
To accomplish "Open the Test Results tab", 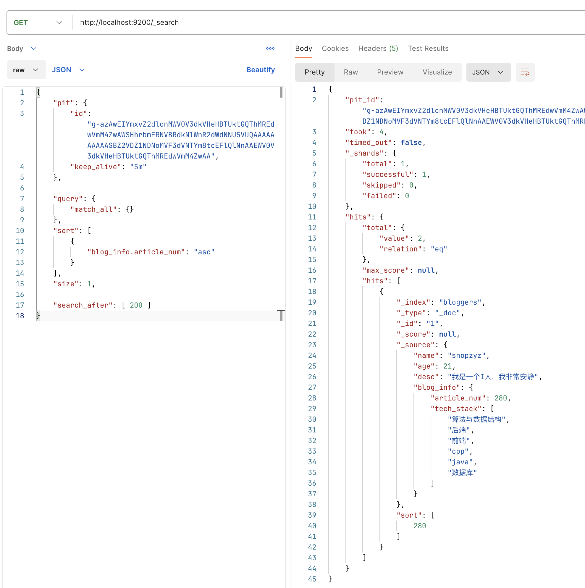I will pyautogui.click(x=428, y=49).
